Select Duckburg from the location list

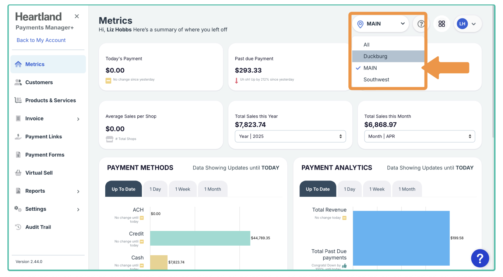[375, 56]
